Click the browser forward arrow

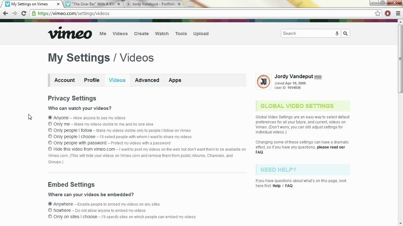[14, 13]
